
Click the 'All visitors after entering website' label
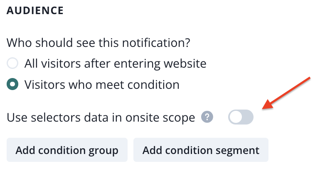pos(115,64)
